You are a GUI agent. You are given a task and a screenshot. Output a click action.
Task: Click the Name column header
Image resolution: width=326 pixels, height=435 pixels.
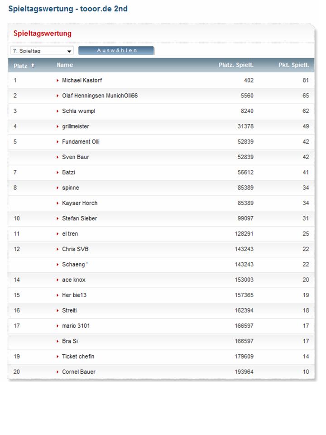[65, 65]
